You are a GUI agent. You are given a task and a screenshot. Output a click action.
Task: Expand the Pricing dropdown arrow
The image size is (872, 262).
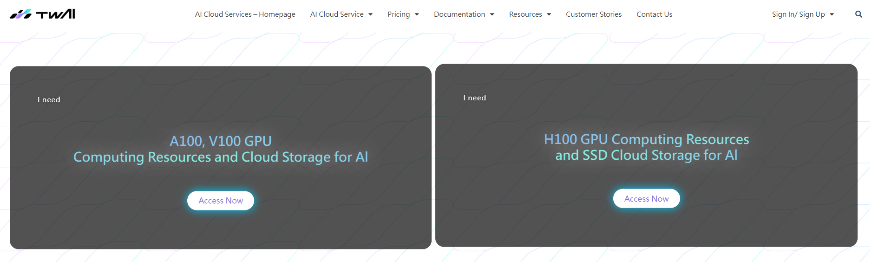point(417,14)
